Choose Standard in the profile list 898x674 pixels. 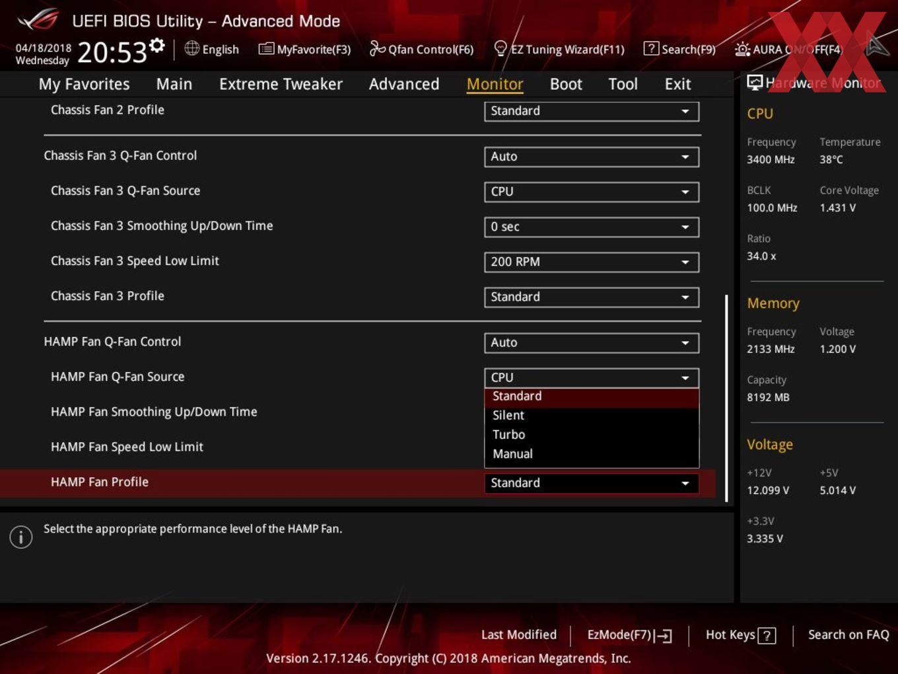(591, 396)
